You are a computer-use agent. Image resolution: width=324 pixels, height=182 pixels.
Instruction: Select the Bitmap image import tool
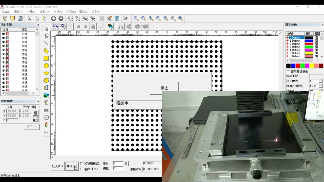point(46,95)
